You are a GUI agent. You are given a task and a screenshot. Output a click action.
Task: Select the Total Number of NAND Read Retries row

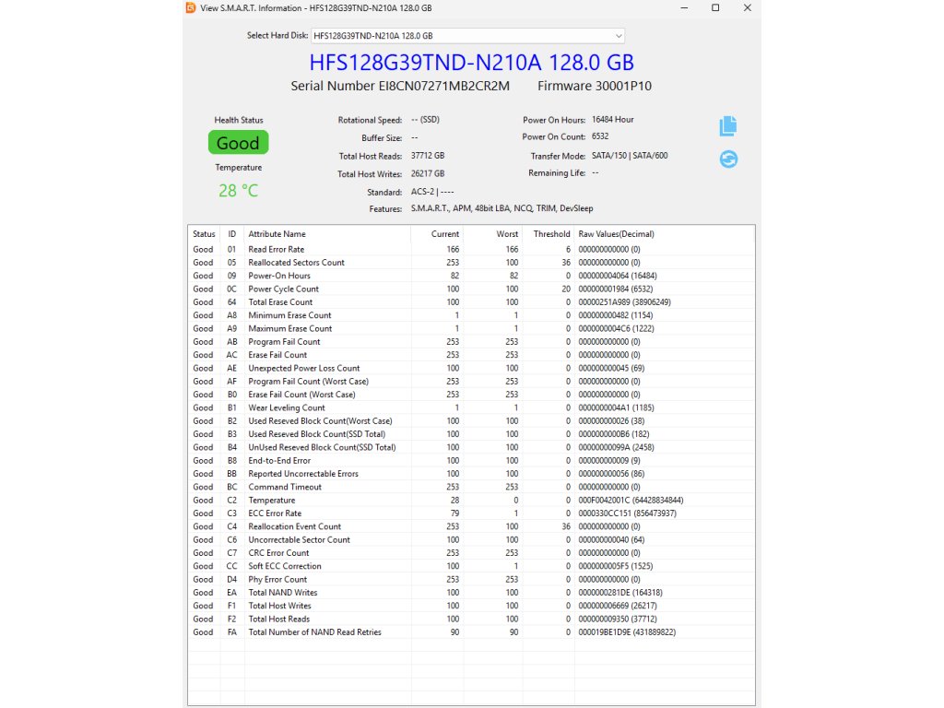(314, 632)
